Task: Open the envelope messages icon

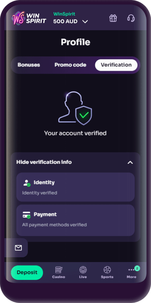Action: pyautogui.click(x=18, y=248)
